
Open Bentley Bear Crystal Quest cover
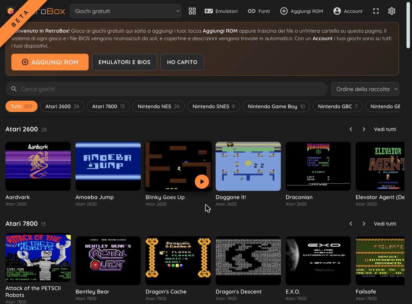tap(108, 261)
